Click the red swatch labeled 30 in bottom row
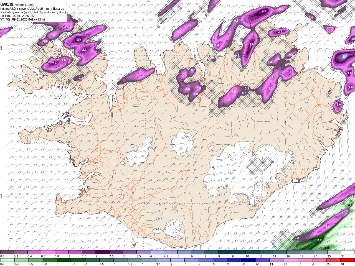355x266 pixels. coord(348,260)
